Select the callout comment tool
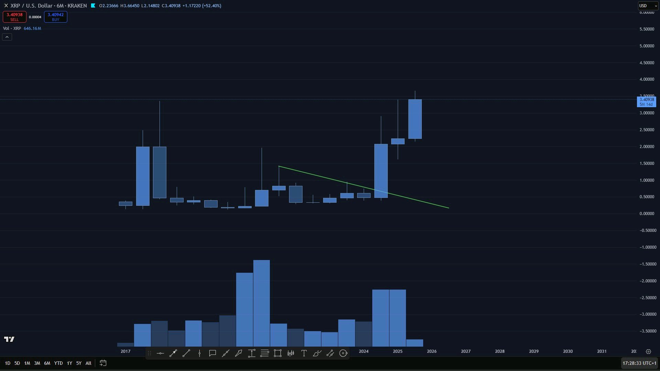This screenshot has height=371, width=660. (212, 353)
